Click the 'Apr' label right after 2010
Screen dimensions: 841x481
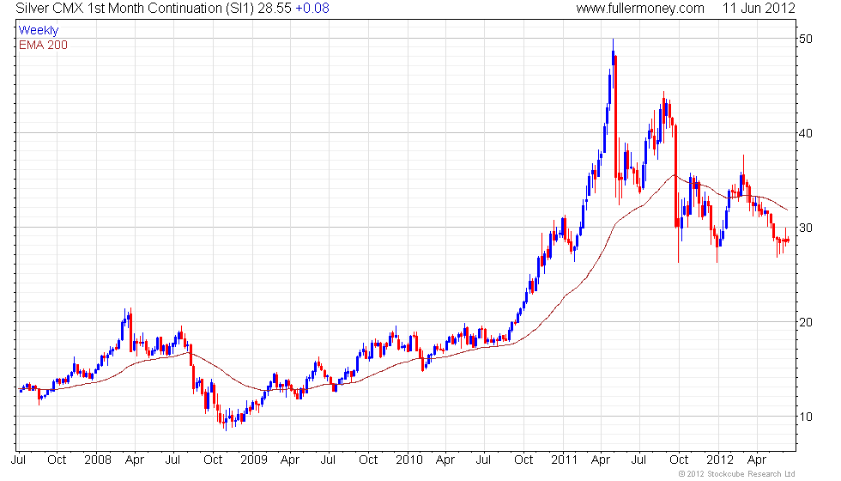point(445,460)
